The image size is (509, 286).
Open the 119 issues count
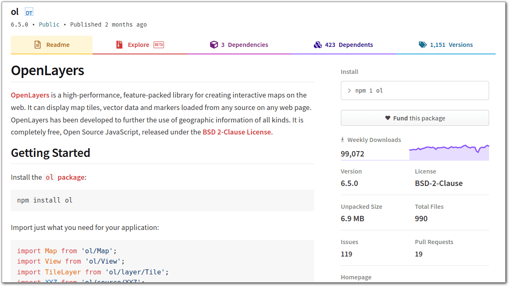point(346,254)
